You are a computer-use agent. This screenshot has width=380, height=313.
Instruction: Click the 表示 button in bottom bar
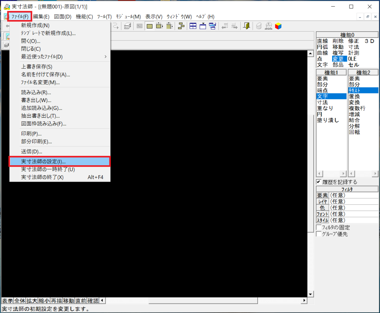tap(7, 301)
